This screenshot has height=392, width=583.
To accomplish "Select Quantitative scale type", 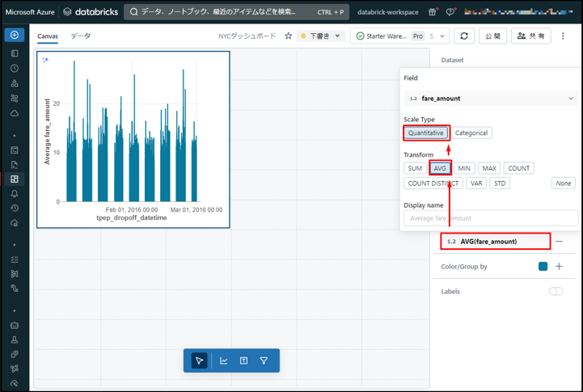I will pyautogui.click(x=425, y=133).
